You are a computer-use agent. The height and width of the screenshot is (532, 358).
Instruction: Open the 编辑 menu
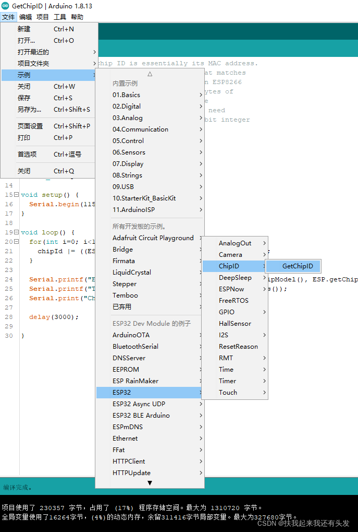(26, 17)
